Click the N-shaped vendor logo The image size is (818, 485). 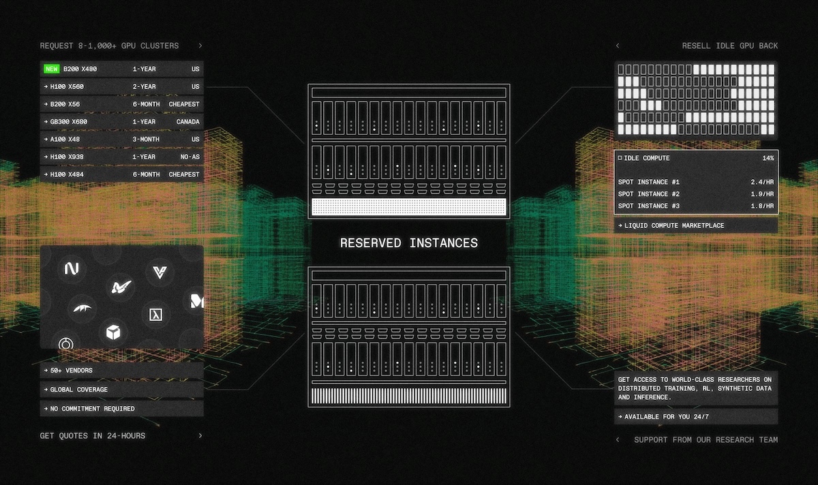tap(73, 268)
